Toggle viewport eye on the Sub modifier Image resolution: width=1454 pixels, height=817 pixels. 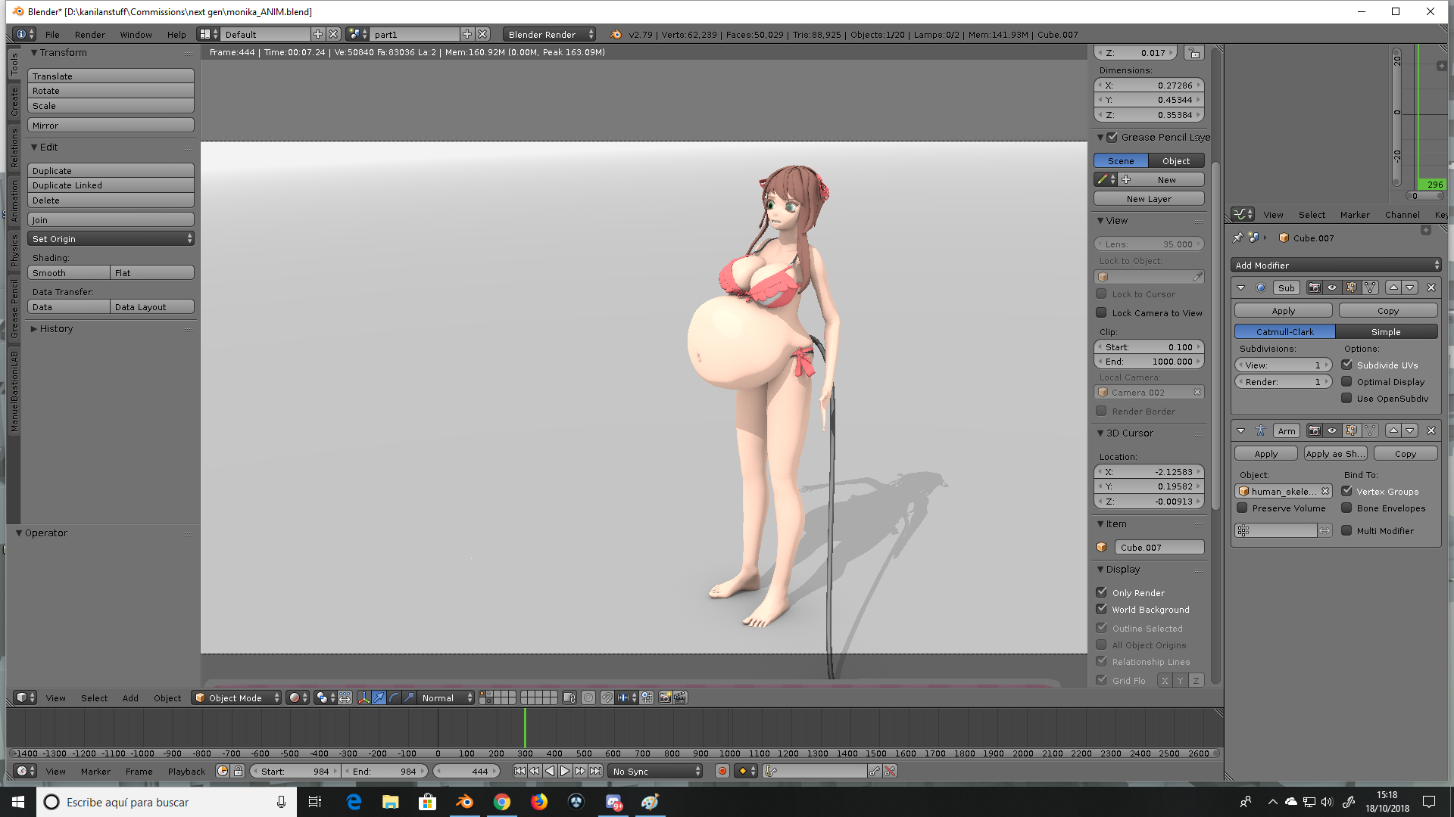click(x=1332, y=287)
